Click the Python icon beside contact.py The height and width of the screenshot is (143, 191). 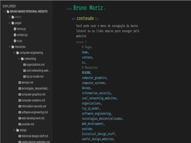(x=15, y=35)
